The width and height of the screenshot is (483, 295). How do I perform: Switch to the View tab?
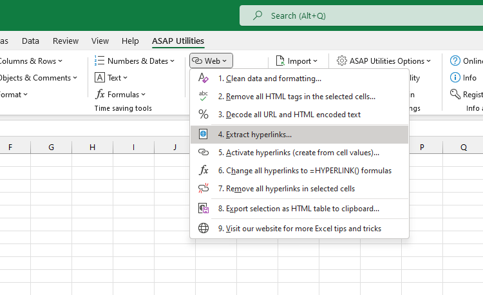[x=100, y=41]
